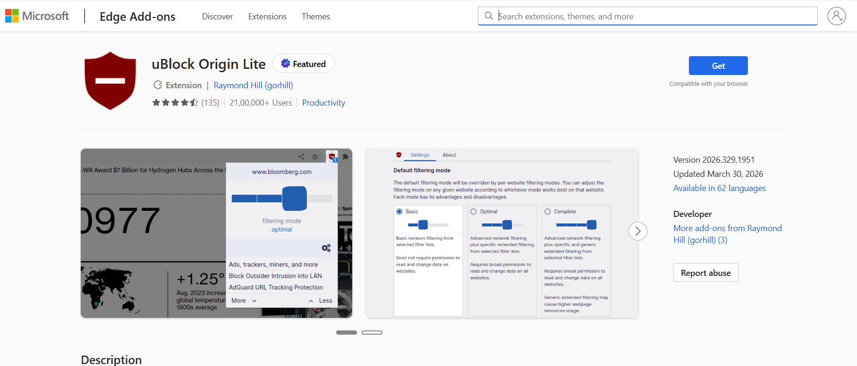The height and width of the screenshot is (366, 857).
Task: Show next screenshot with arrow button
Action: coord(637,231)
